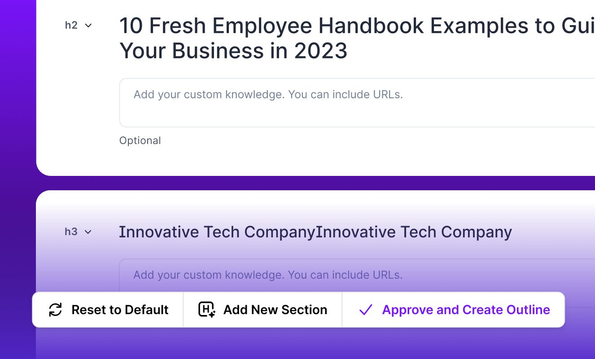
Task: Place cursor in "Your Business in 2023" line
Action: point(233,51)
